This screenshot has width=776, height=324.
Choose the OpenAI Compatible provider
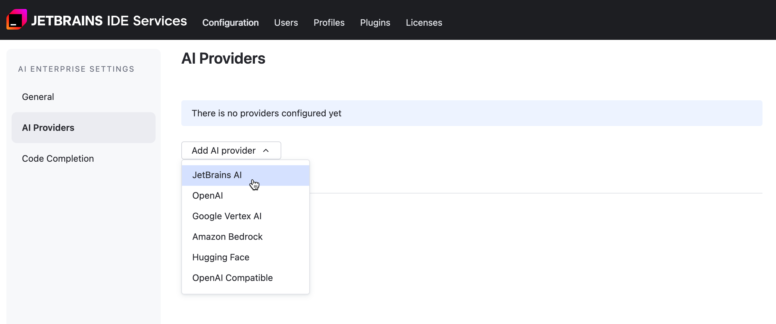click(x=232, y=278)
